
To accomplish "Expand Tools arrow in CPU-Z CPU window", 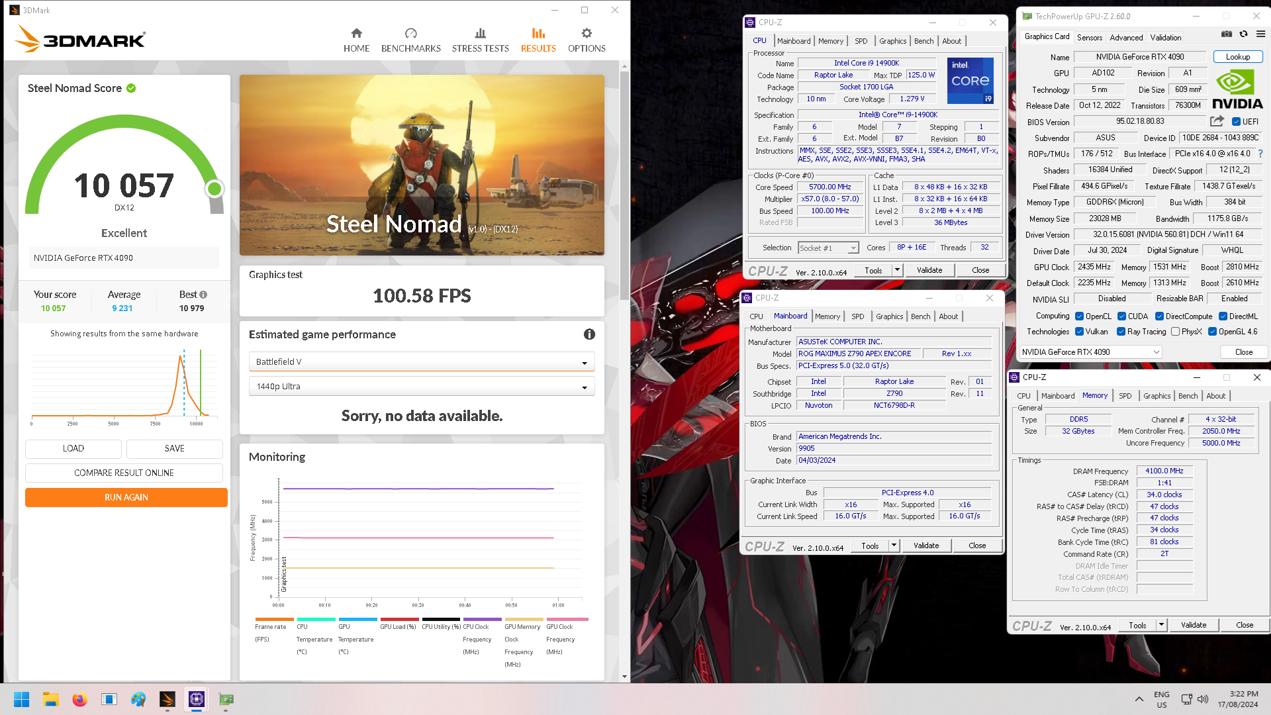I will click(x=897, y=270).
